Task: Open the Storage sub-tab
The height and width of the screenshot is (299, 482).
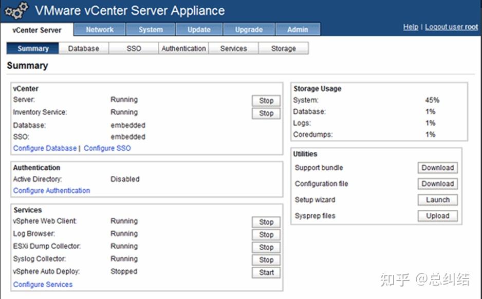Action: (x=283, y=49)
